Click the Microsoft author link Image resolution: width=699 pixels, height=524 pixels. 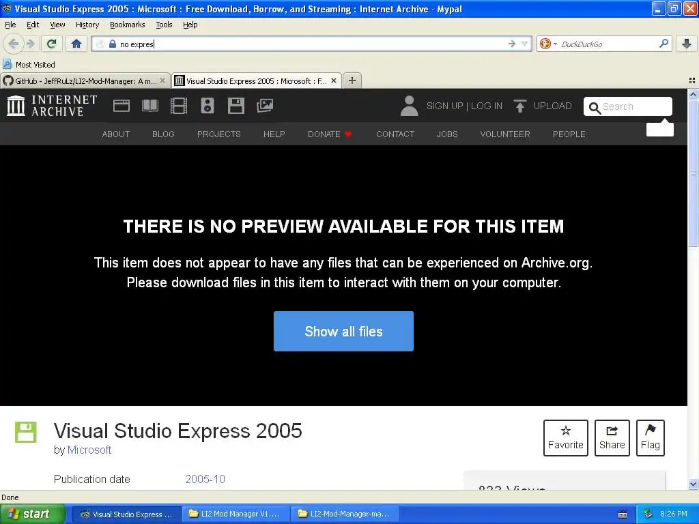(89, 450)
